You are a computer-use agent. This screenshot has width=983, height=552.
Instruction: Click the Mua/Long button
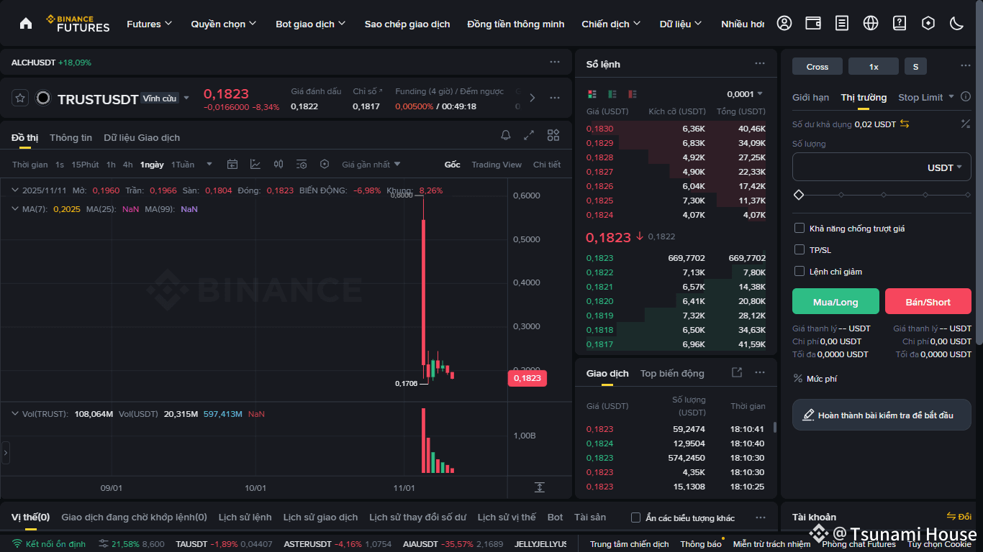coord(835,301)
